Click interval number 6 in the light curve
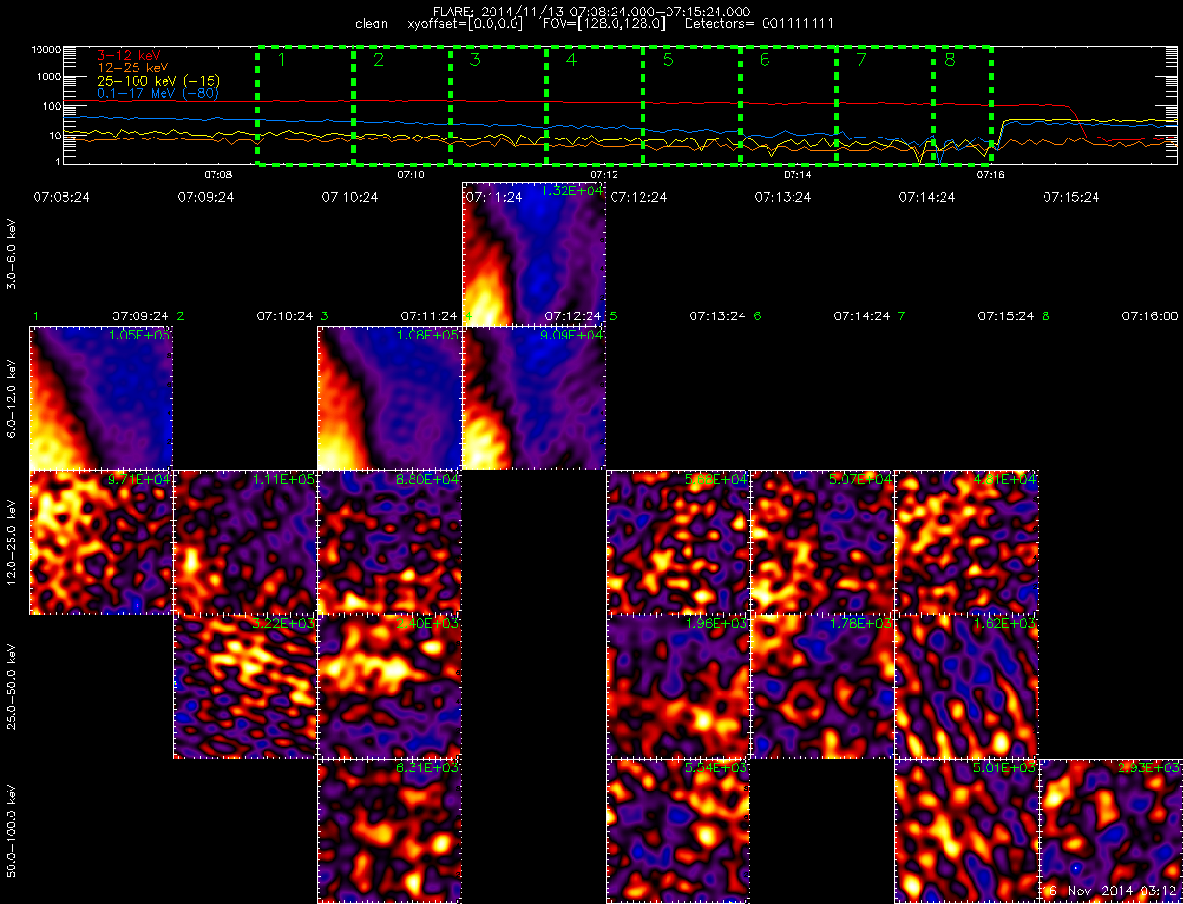The height and width of the screenshot is (904, 1183). point(765,61)
